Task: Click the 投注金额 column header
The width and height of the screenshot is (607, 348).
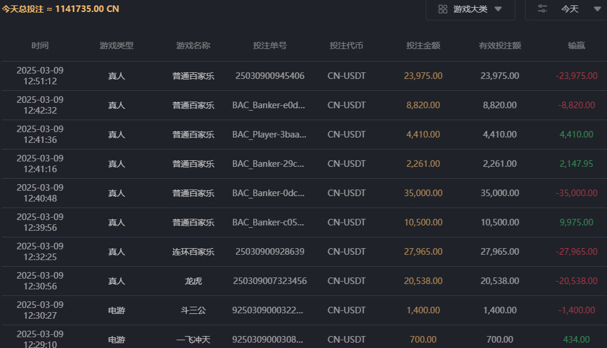Action: pos(423,45)
